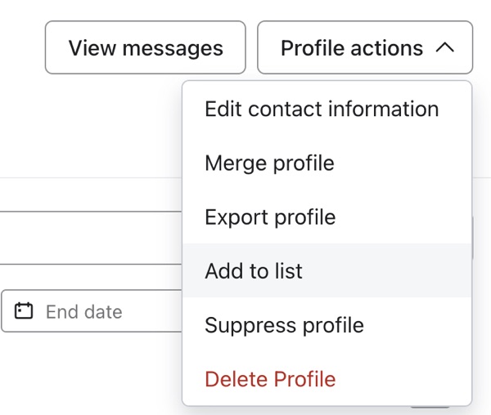Click the View messages button
This screenshot has height=415, width=491.
pos(146,48)
